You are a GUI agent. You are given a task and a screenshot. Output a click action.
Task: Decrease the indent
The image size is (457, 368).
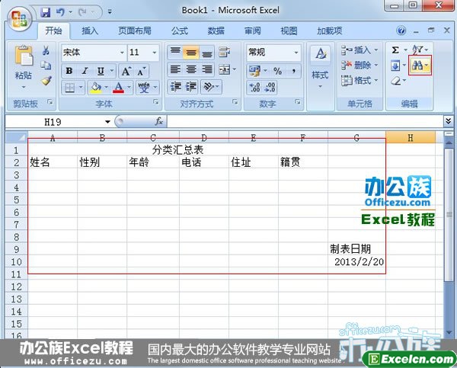[175, 87]
